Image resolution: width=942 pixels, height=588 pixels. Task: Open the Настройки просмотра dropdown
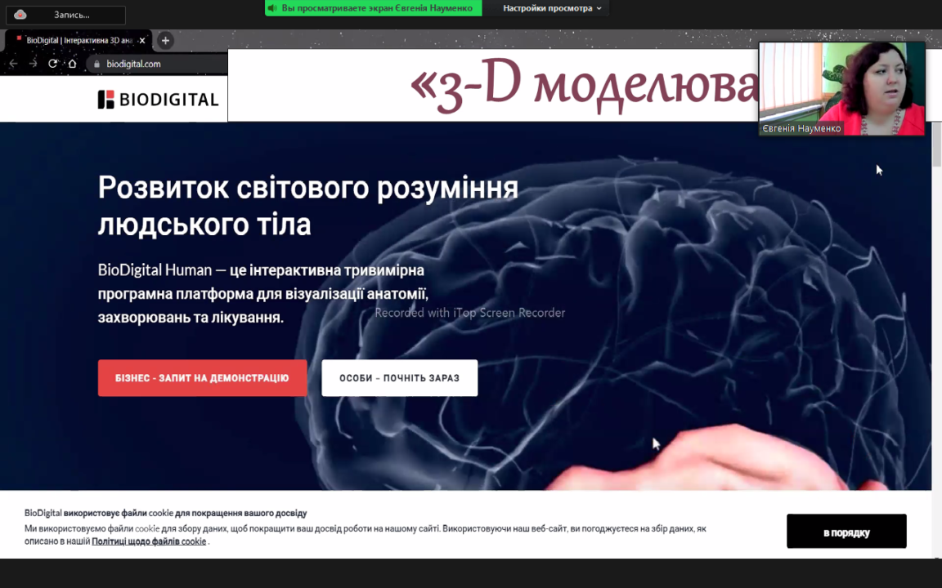pos(552,8)
